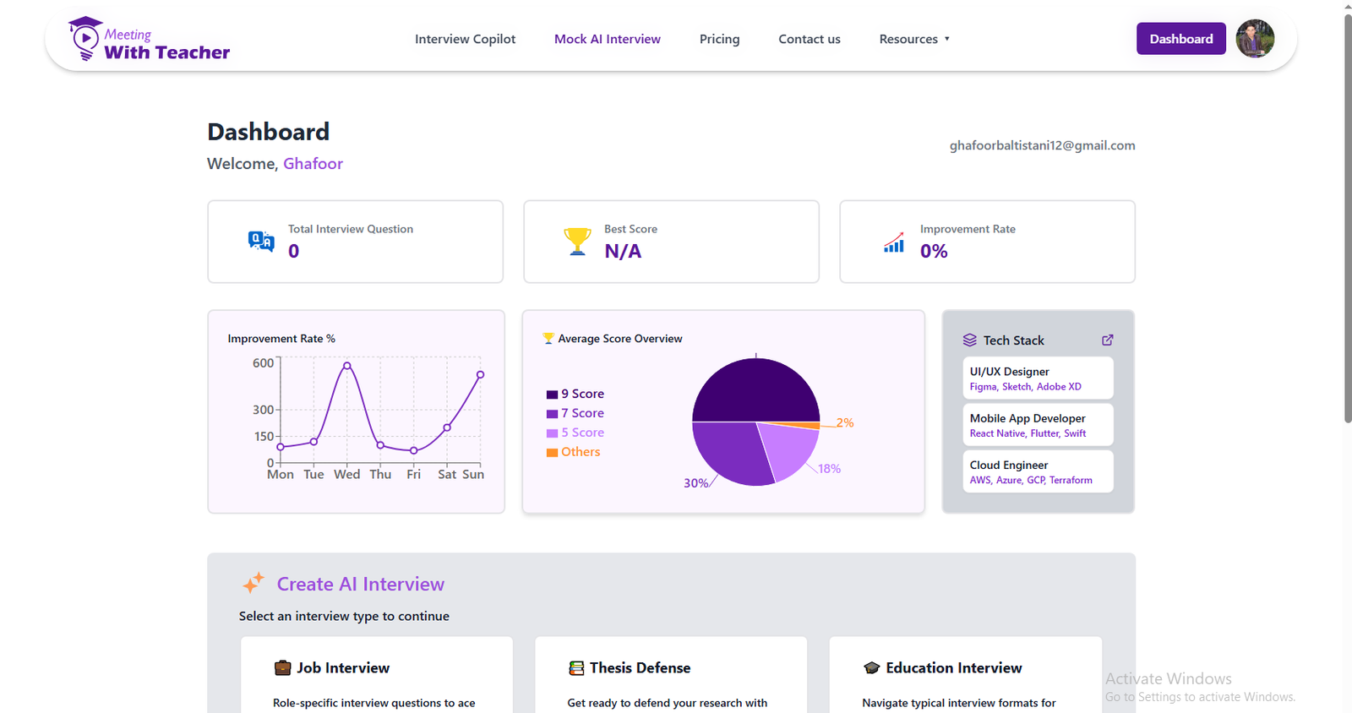This screenshot has width=1352, height=713.
Task: Open the Pricing page
Action: point(719,39)
